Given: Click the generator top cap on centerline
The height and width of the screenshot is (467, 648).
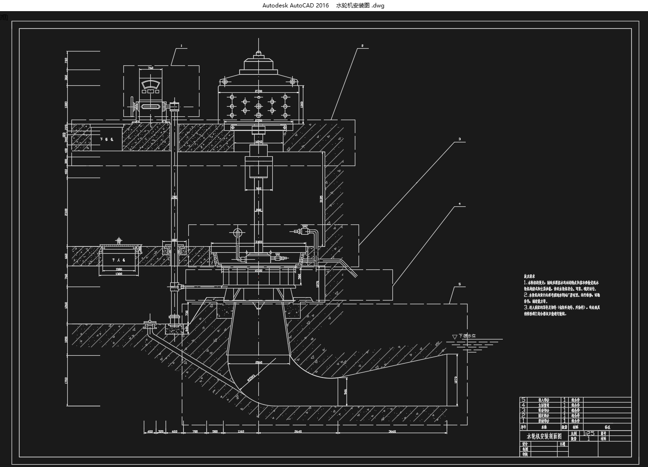Looking at the screenshot, I should click(259, 54).
